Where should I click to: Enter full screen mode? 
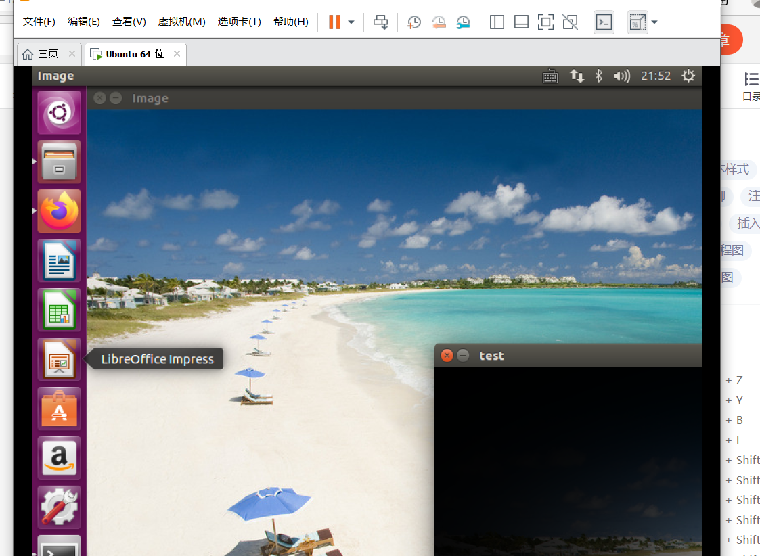point(545,22)
